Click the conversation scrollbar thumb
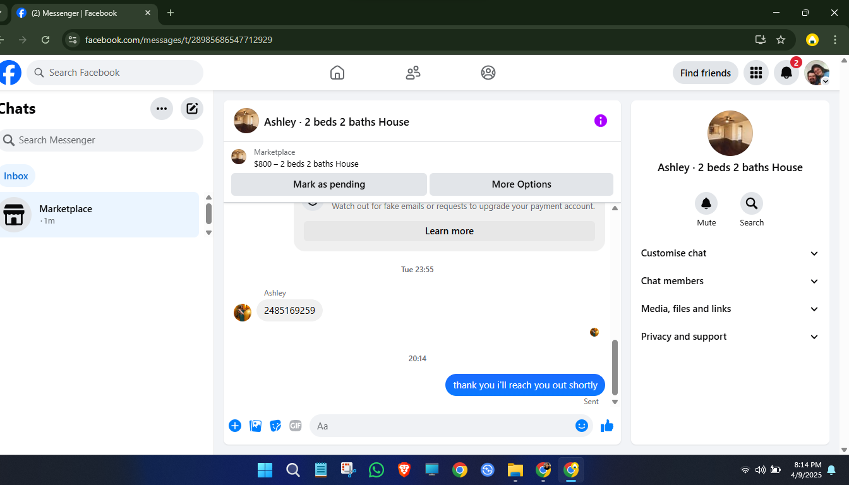849x485 pixels. [x=615, y=367]
